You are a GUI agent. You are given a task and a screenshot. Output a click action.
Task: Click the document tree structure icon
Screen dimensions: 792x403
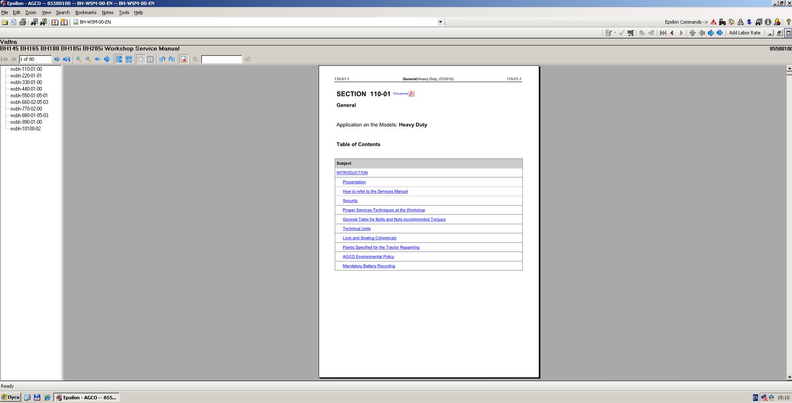(x=14, y=22)
